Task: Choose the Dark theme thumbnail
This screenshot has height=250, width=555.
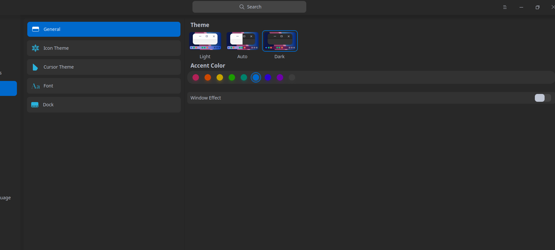Action: [280, 41]
